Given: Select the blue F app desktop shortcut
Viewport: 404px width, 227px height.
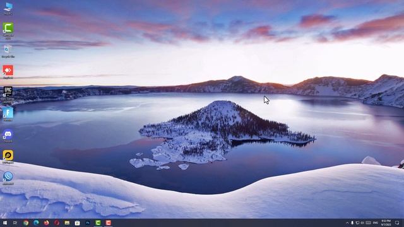Looking at the screenshot, I should pyautogui.click(x=8, y=114).
